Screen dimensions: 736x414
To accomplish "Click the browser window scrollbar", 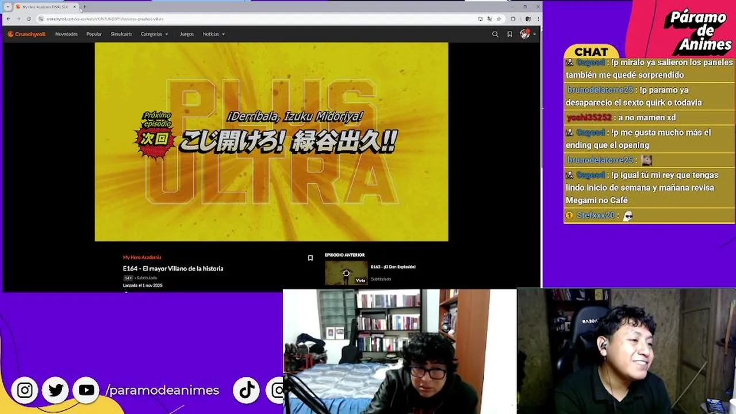I will point(540,98).
